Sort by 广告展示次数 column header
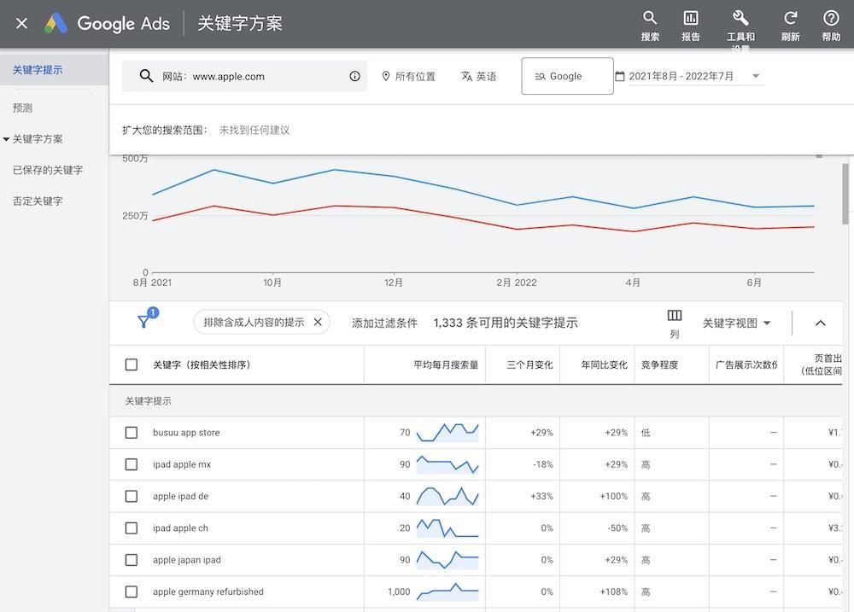The image size is (854, 612). point(746,364)
